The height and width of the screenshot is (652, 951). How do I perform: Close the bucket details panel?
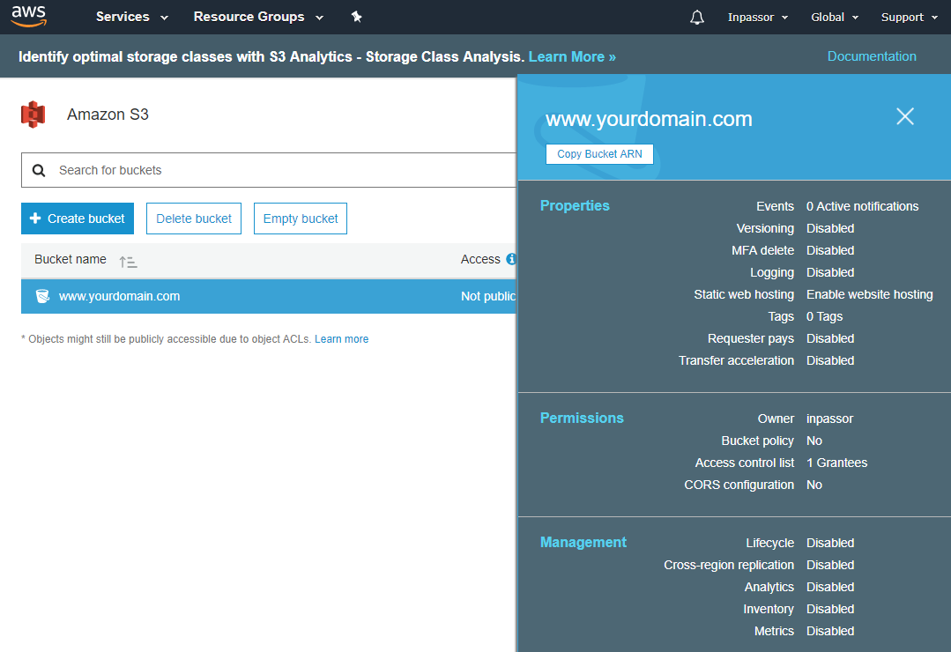click(904, 116)
